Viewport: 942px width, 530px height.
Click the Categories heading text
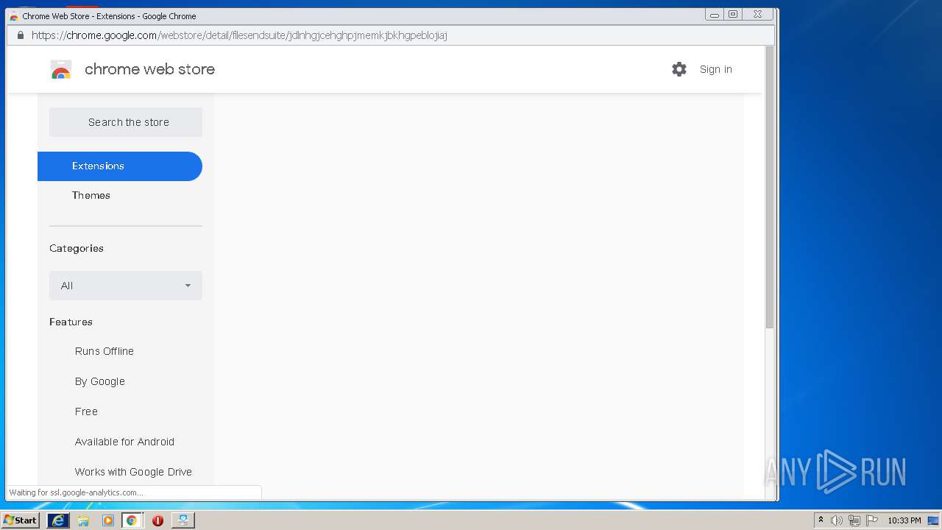[x=77, y=248]
